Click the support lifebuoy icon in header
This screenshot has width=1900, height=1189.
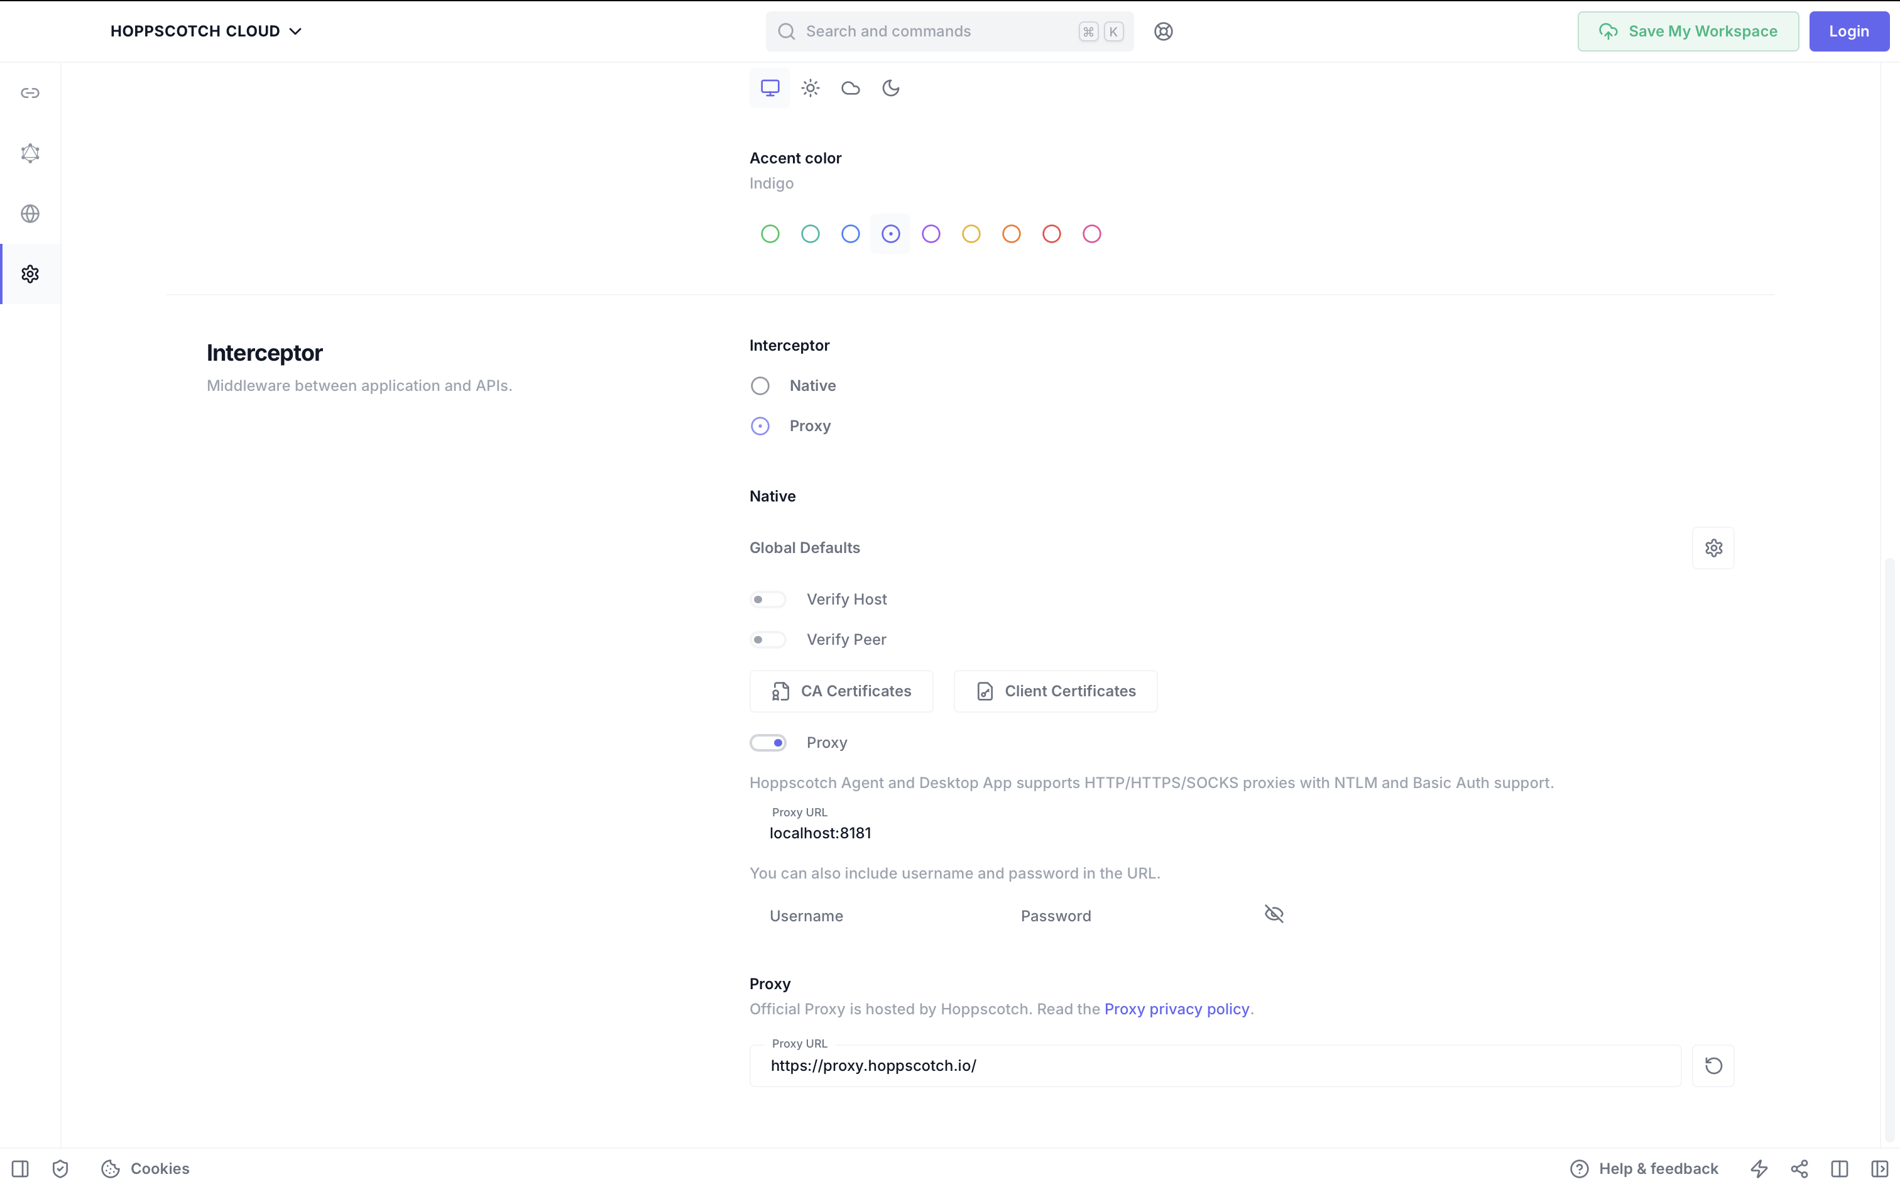tap(1164, 31)
